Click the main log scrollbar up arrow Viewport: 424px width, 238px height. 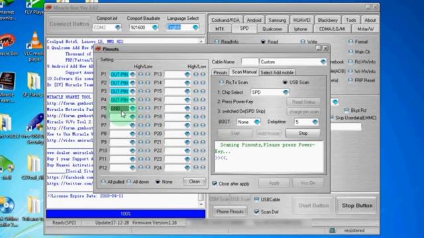(201, 41)
